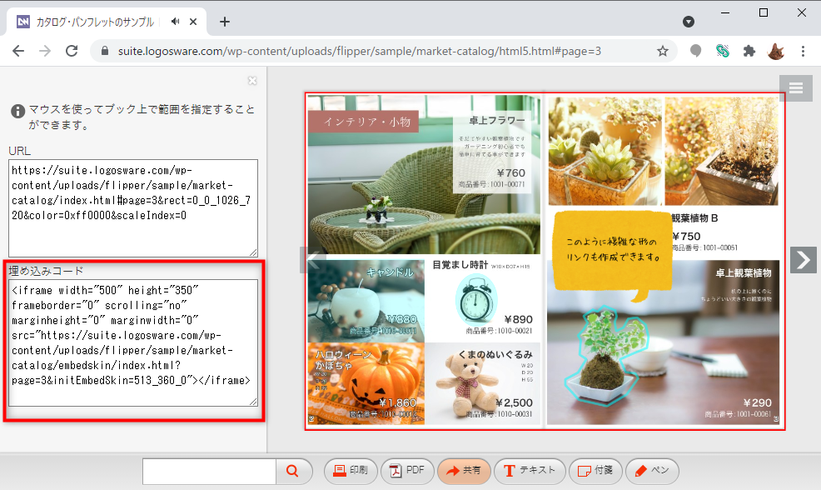This screenshot has width=821, height=490.
Task: Reload the page in browser
Action: coord(72,51)
